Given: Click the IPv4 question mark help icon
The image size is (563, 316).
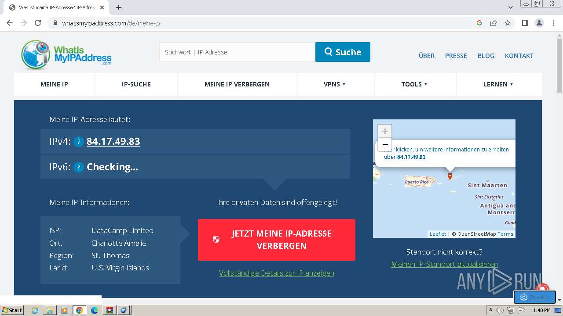Looking at the screenshot, I should (x=79, y=142).
